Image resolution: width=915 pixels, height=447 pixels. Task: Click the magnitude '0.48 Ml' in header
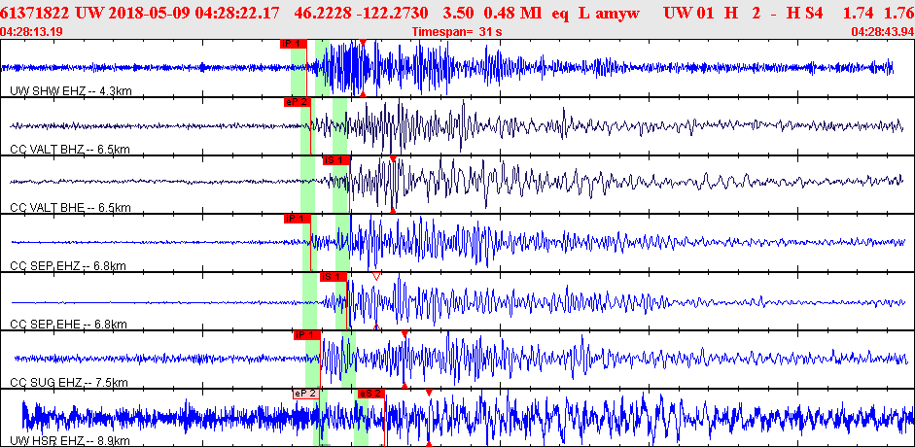pos(511,13)
